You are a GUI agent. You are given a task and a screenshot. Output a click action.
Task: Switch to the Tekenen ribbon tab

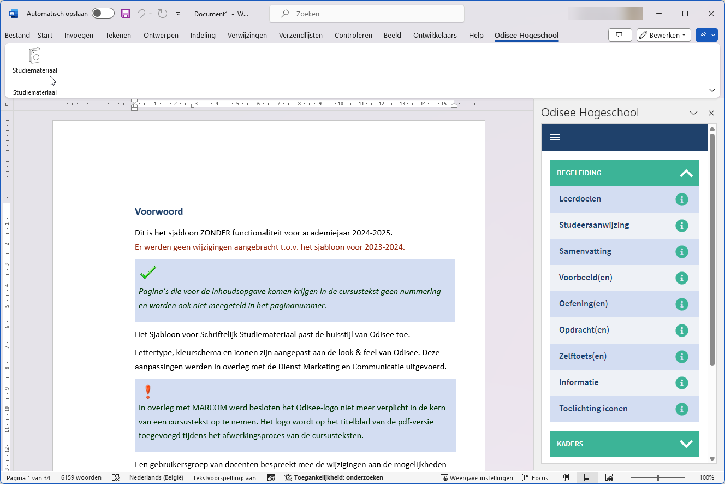[118, 35]
